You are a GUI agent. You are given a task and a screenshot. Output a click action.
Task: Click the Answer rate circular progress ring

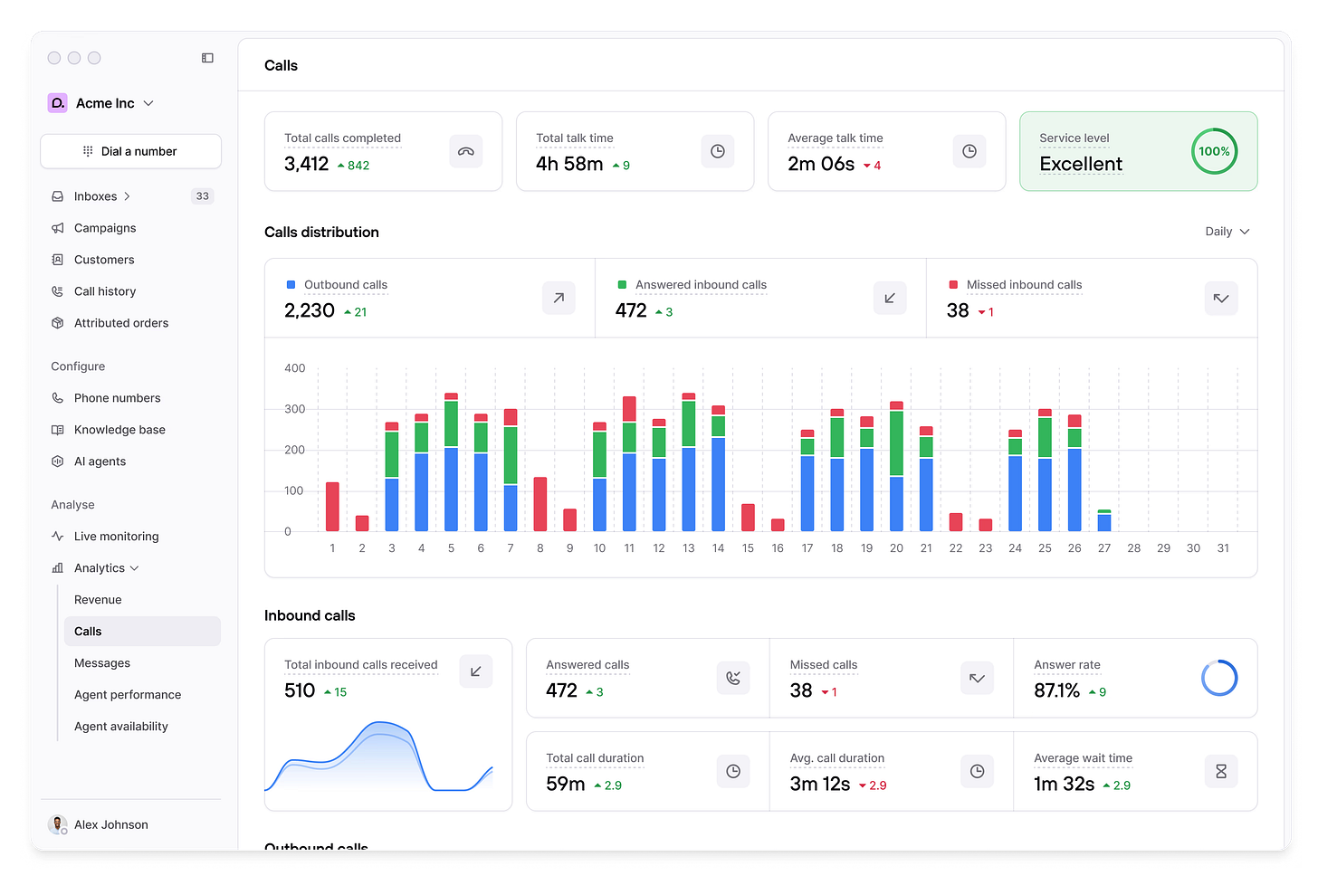1219,678
